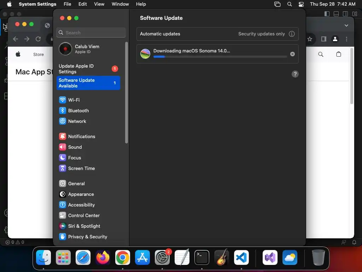The width and height of the screenshot is (362, 272).
Task: Expand Chrome tab search chevron
Action: pyautogui.click(x=346, y=25)
